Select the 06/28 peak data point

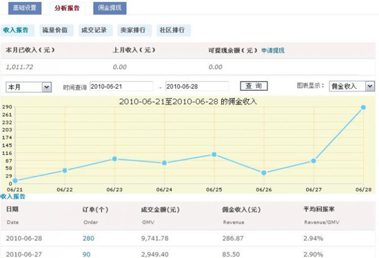tap(363, 107)
